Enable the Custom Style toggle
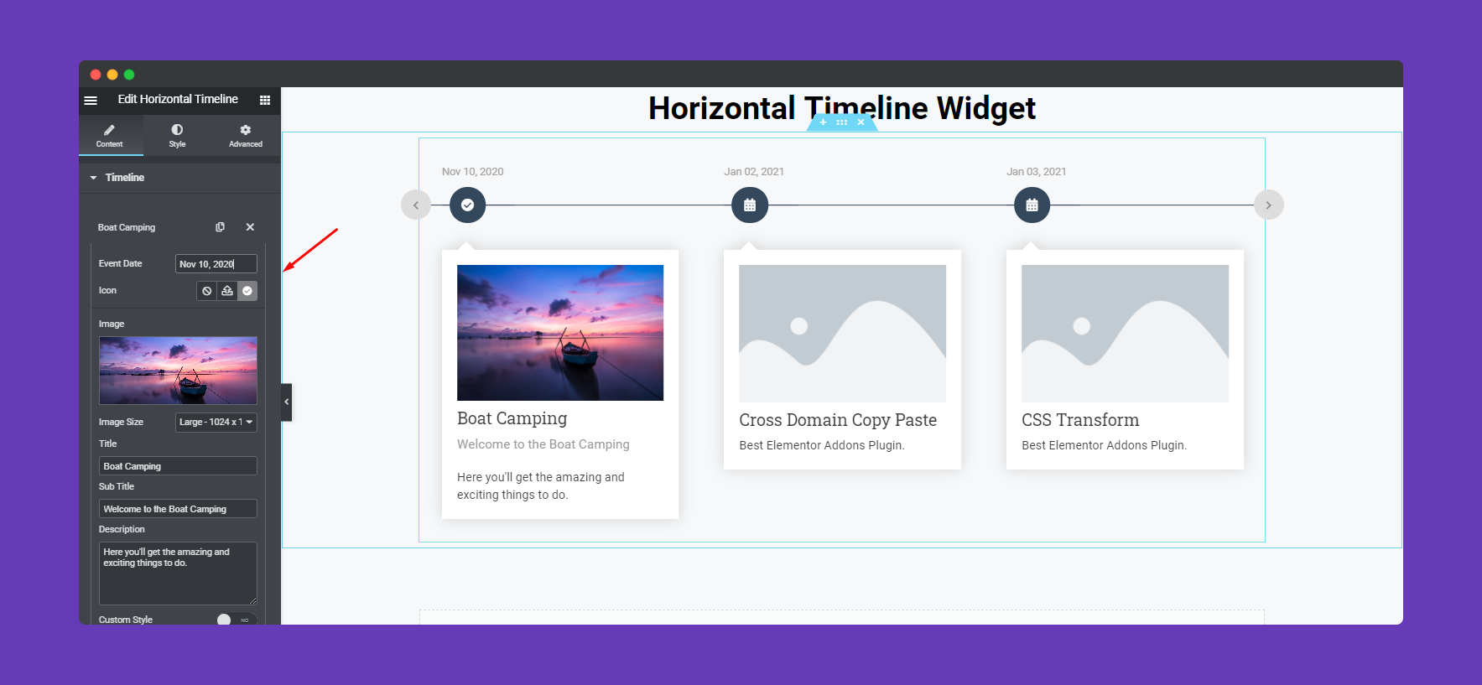 pos(224,620)
